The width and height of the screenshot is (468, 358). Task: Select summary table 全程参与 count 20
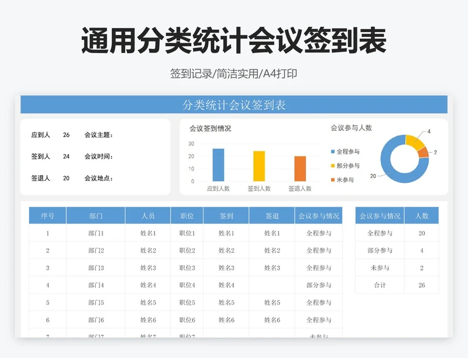click(x=421, y=233)
